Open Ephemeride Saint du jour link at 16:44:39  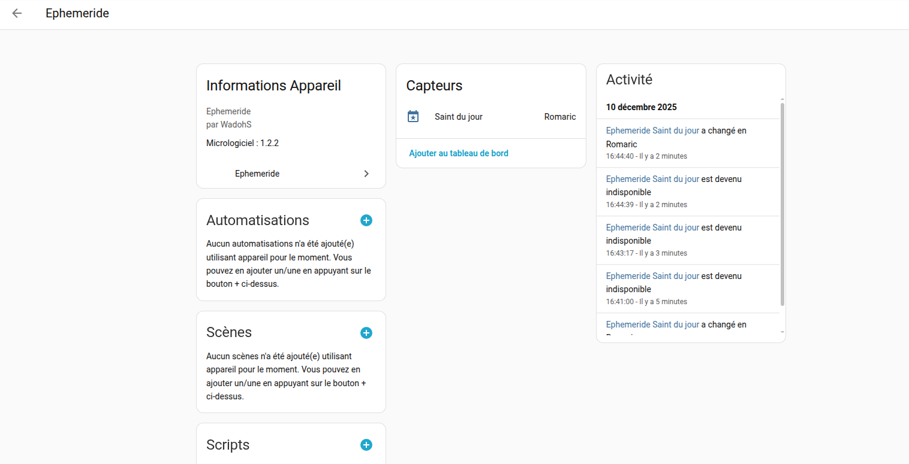pos(652,179)
